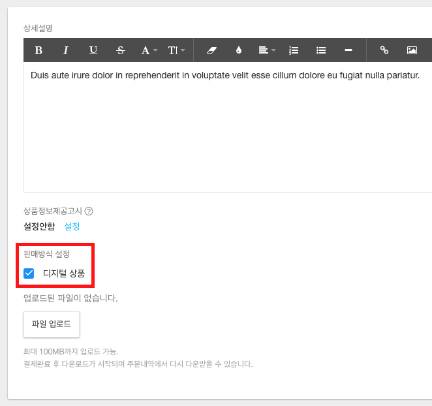Viewport: 432px width, 406px height.
Task: Underline the selected text
Action: coord(93,50)
